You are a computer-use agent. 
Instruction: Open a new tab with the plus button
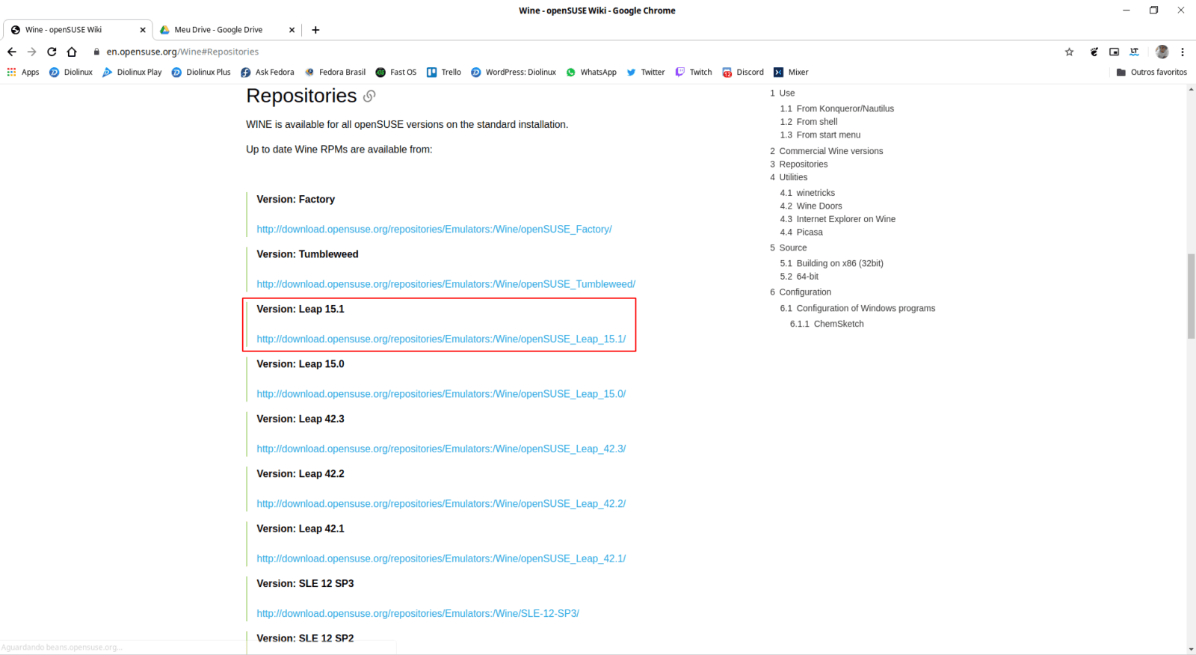click(x=315, y=30)
